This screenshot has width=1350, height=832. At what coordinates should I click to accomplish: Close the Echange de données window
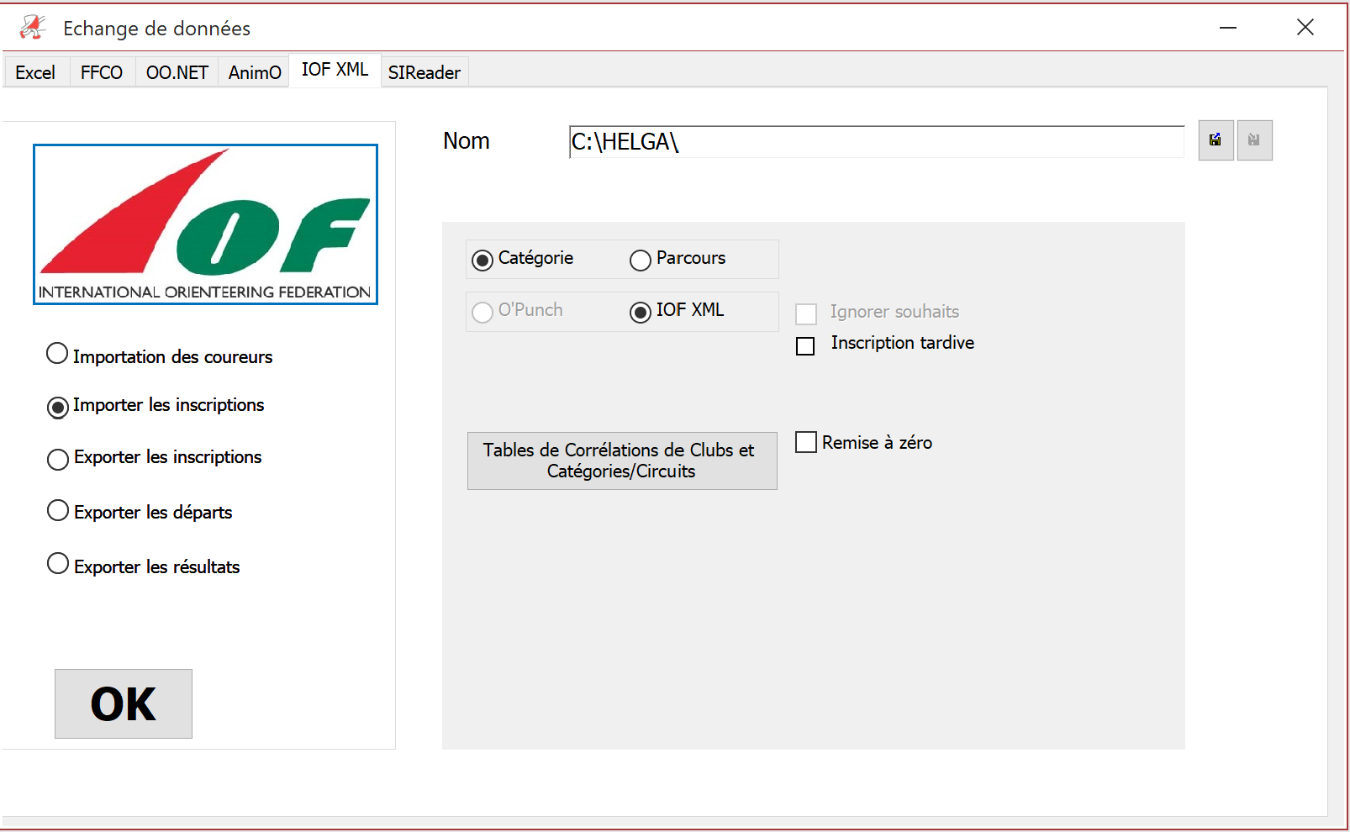click(1305, 28)
